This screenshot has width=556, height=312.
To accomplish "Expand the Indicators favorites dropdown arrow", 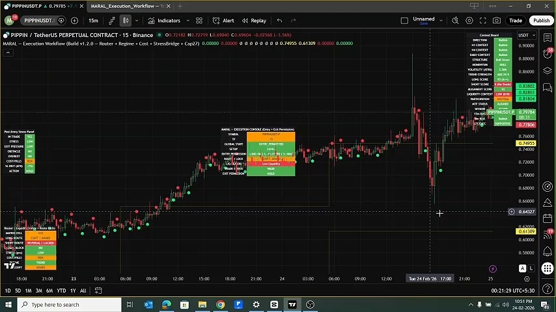I will pos(188,21).
